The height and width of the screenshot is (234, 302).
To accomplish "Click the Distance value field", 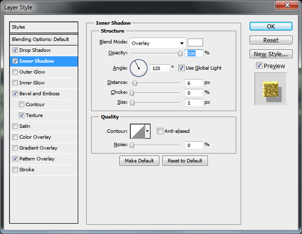I will pyautogui.click(x=194, y=83).
